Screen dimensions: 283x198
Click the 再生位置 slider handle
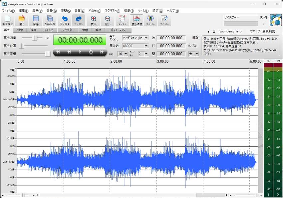(x=22, y=46)
